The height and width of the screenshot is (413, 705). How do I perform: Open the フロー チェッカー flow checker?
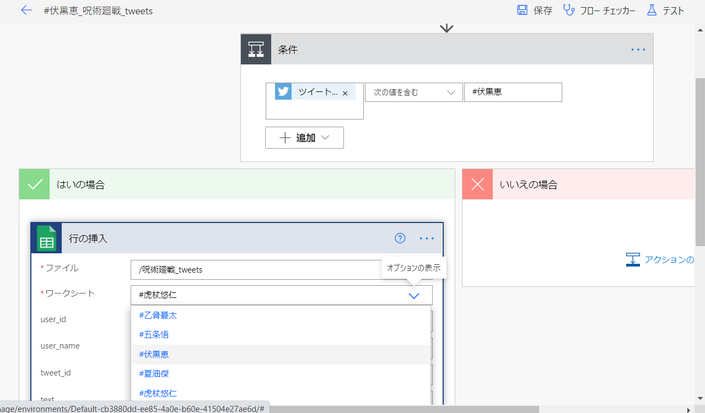[x=599, y=10]
